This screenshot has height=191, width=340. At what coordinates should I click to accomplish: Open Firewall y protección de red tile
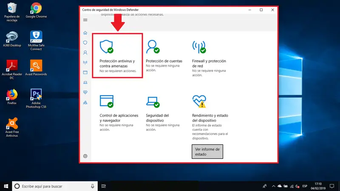pyautogui.click(x=210, y=58)
